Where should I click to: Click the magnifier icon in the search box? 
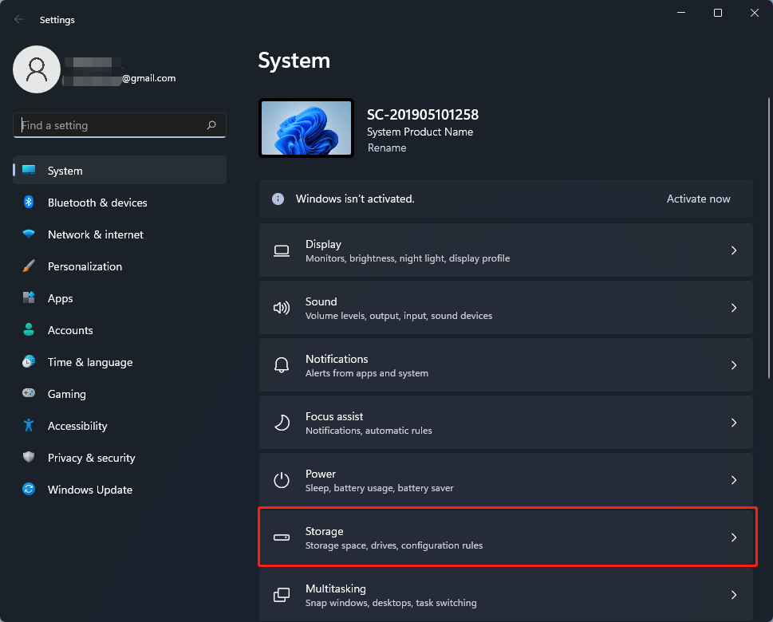pos(211,125)
